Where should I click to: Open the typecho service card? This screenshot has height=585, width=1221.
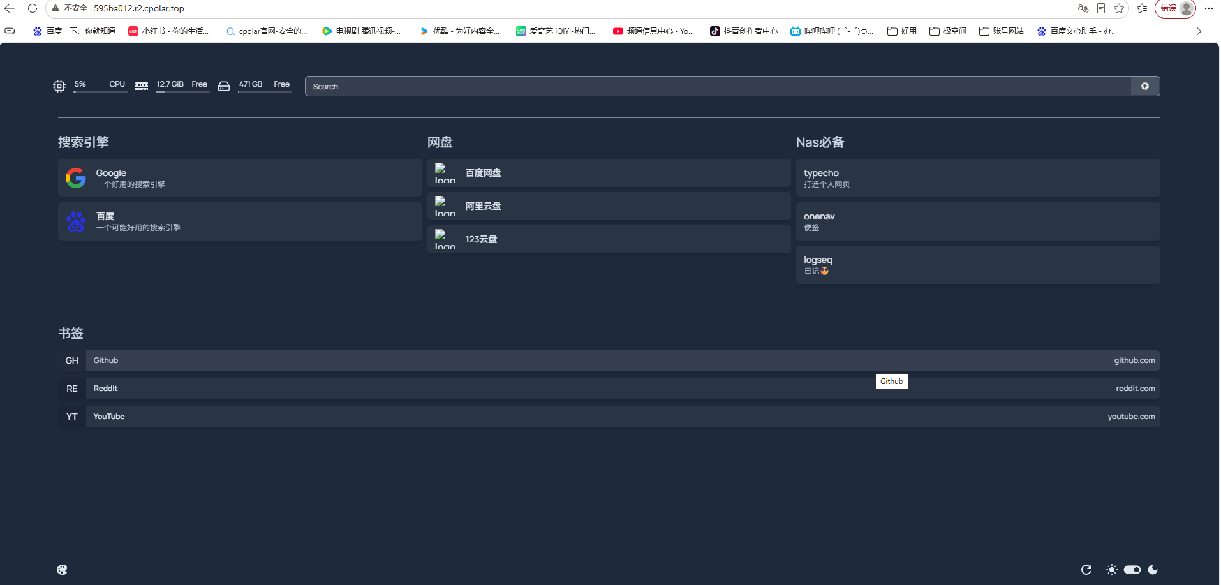[978, 178]
